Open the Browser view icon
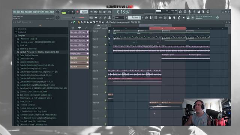240x135 pixels. click(165, 18)
